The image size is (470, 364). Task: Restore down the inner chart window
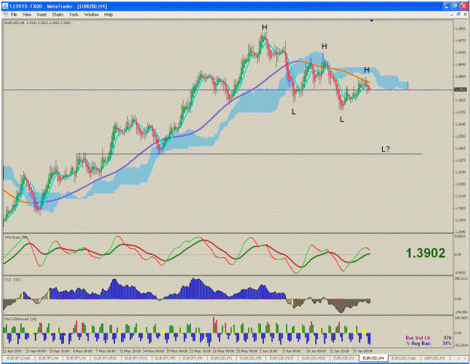click(x=458, y=14)
